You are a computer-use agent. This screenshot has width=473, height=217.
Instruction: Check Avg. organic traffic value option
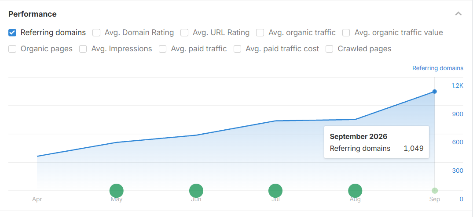[x=346, y=32]
